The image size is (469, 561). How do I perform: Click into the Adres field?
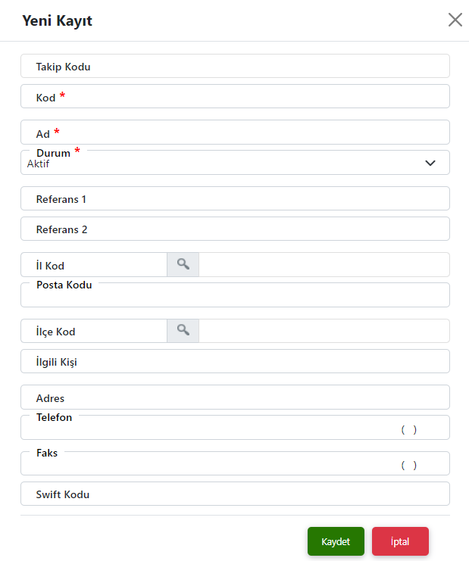235,397
